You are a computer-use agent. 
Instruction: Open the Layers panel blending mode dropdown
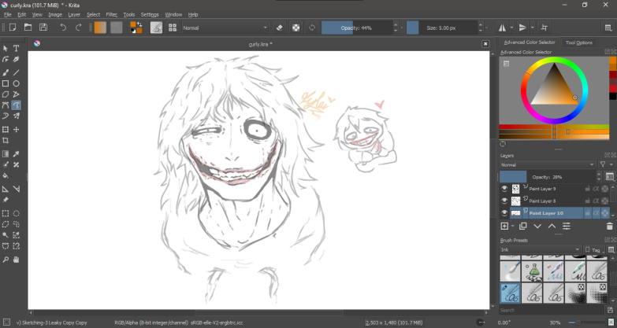548,165
